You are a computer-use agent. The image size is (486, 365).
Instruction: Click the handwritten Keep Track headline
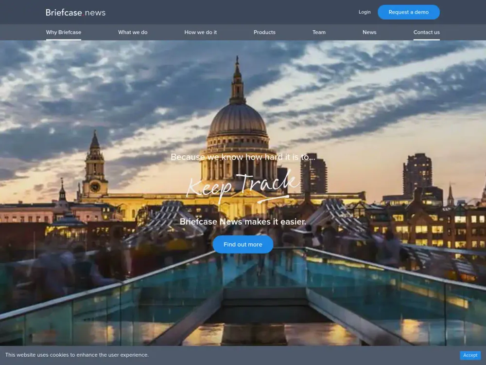[x=243, y=187]
